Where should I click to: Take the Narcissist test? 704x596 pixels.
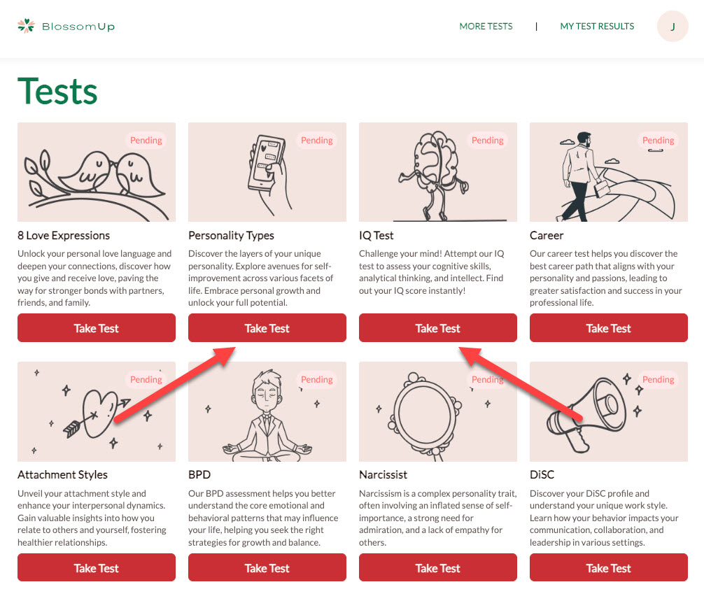(438, 568)
